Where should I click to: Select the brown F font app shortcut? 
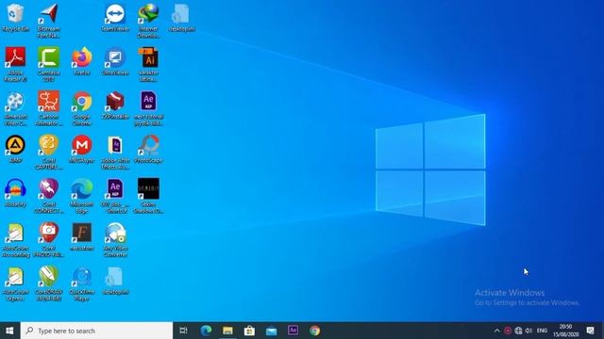(82, 236)
